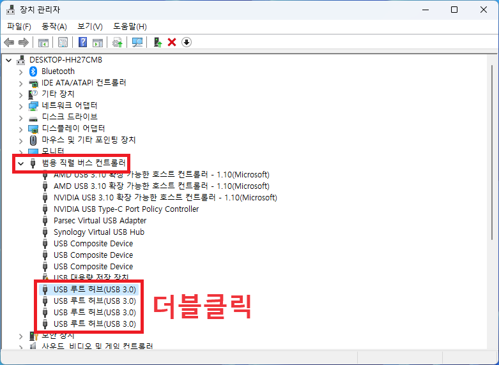Collapse the 범용 직렬 버스 컨트롤러 category
This screenshot has width=499, height=365.
pos(20,164)
